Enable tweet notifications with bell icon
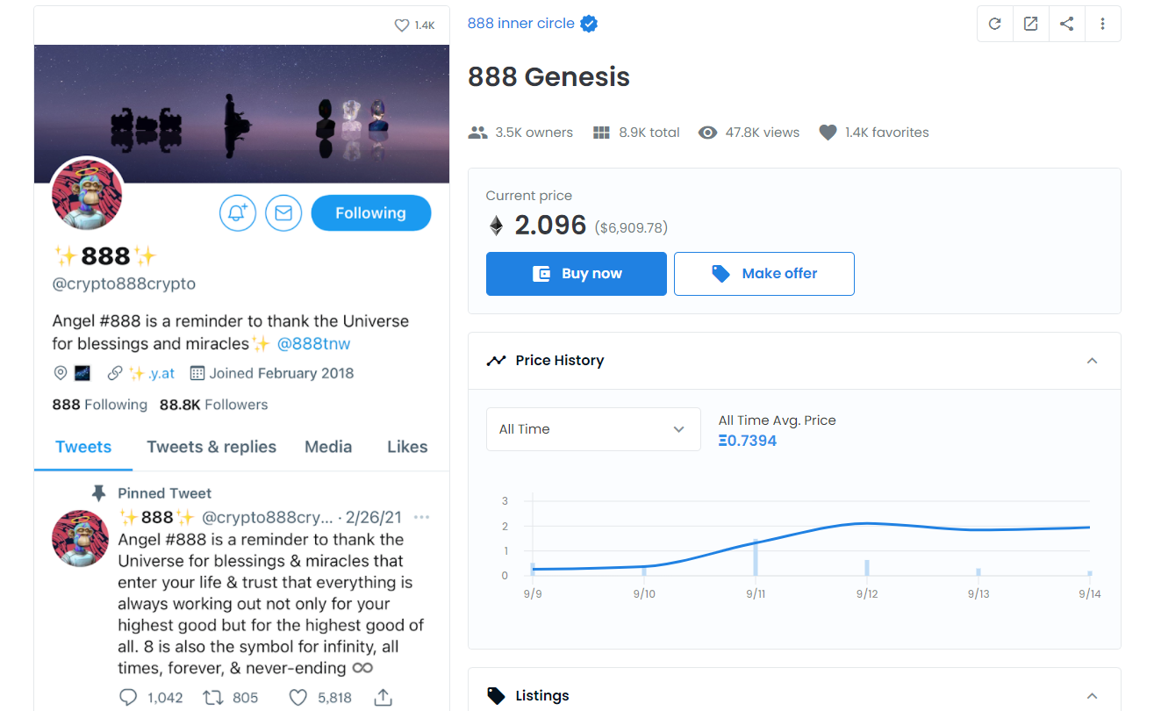The image size is (1154, 711). (x=238, y=213)
